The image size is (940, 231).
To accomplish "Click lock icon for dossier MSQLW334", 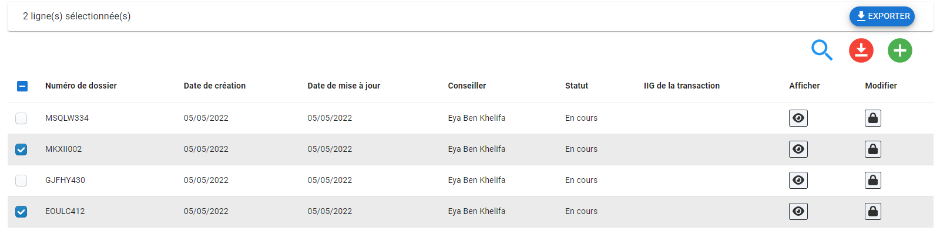I will click(x=873, y=118).
